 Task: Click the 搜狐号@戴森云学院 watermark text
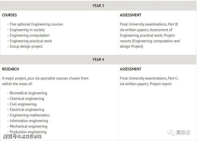22,136
